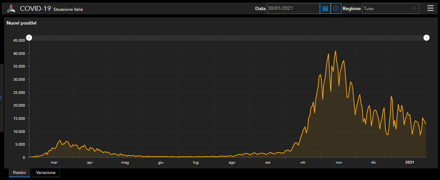The height and width of the screenshot is (180, 440).
Task: Click the Data field showing 30/01/2021
Action: coord(293,8)
